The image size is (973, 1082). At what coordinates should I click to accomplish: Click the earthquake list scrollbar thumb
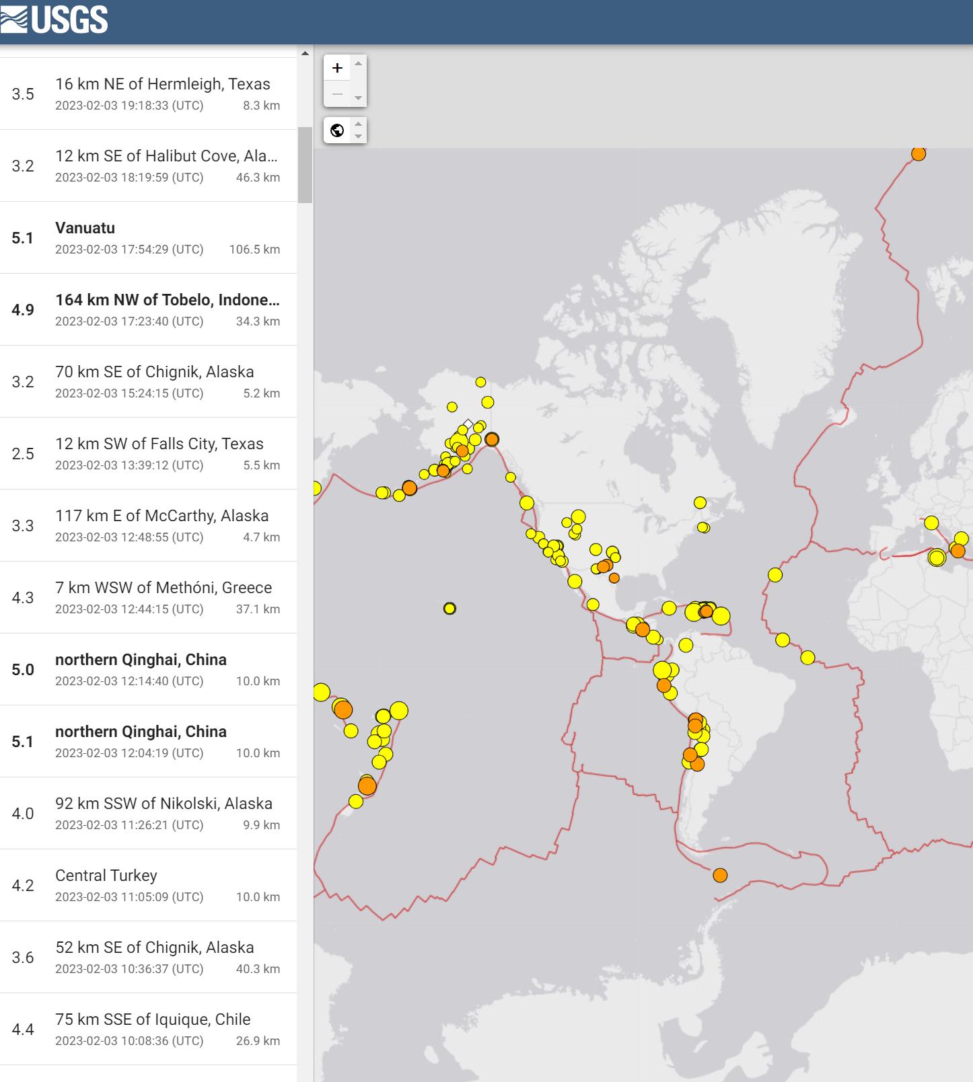click(x=305, y=165)
